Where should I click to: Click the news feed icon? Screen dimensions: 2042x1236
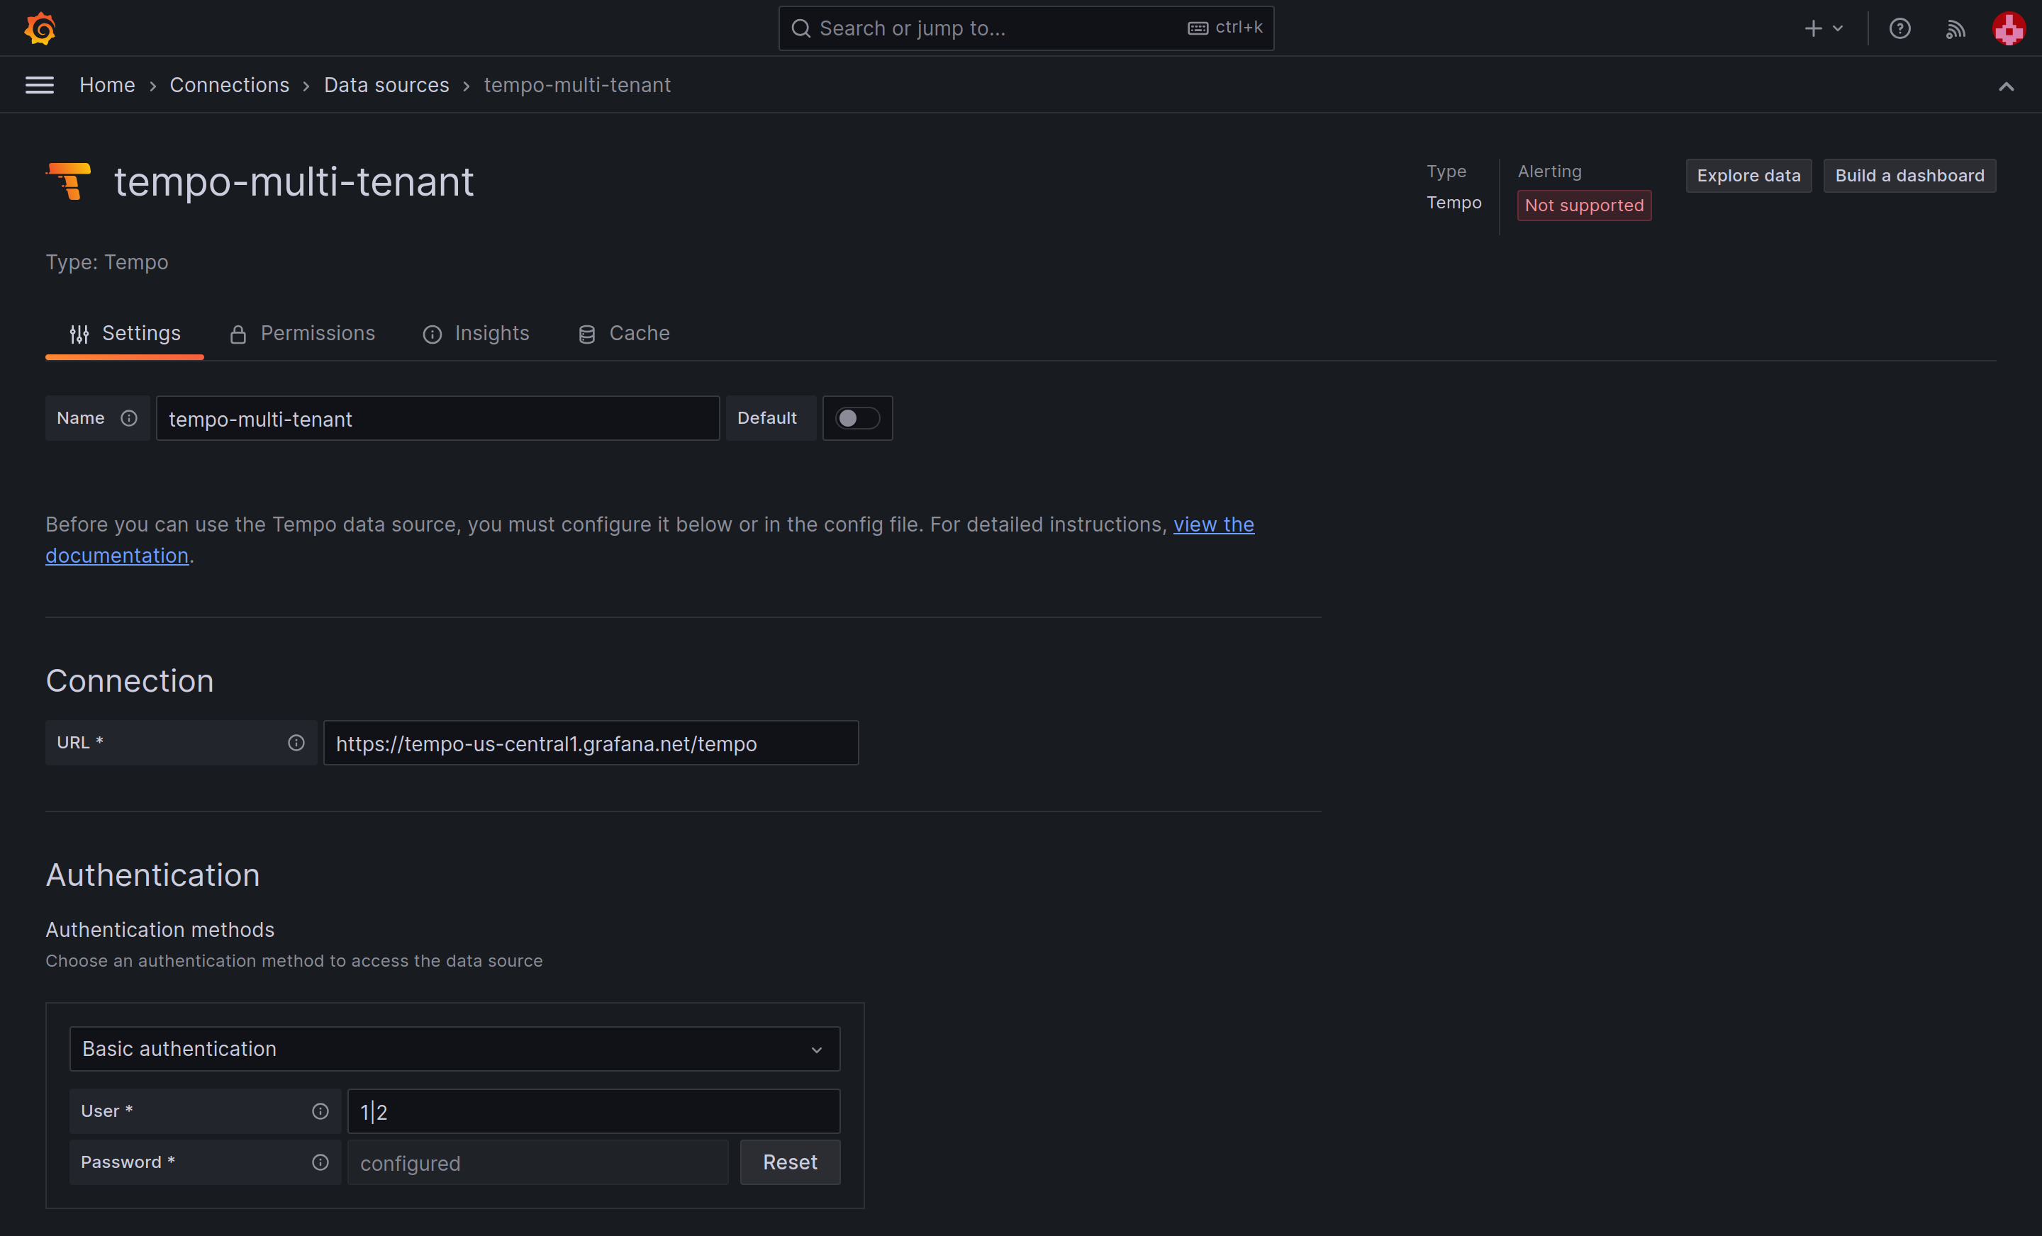[1955, 28]
